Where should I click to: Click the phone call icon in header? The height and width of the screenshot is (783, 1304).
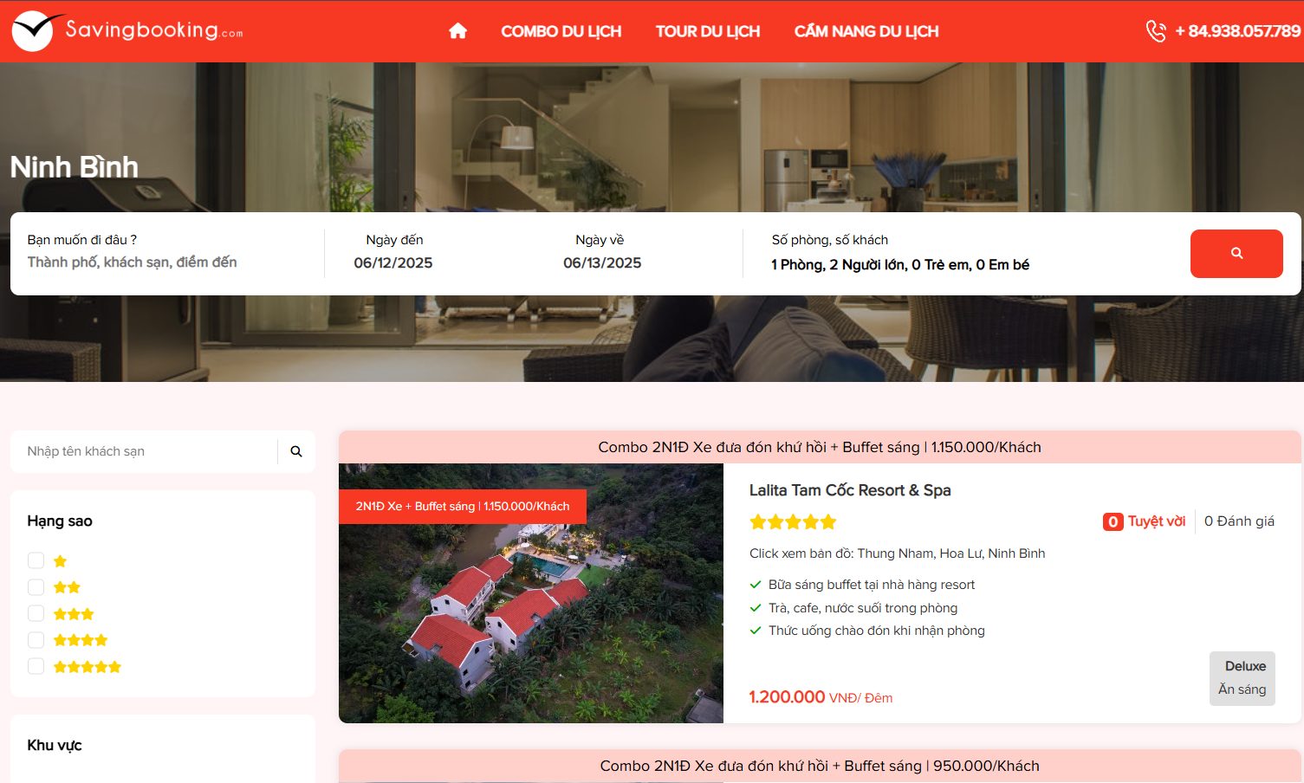[x=1156, y=31]
